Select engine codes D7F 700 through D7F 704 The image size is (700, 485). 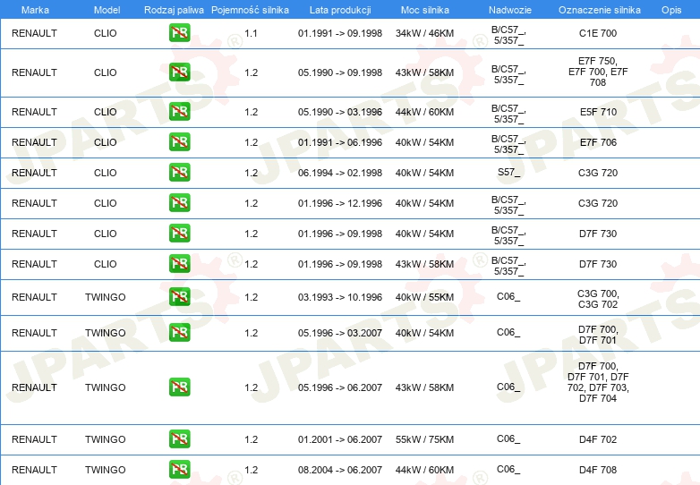pyautogui.click(x=598, y=382)
